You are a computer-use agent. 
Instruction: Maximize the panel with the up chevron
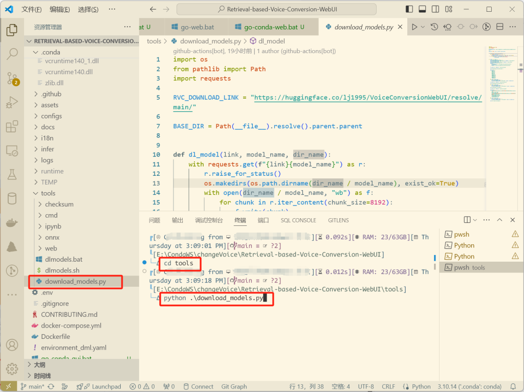coord(499,220)
